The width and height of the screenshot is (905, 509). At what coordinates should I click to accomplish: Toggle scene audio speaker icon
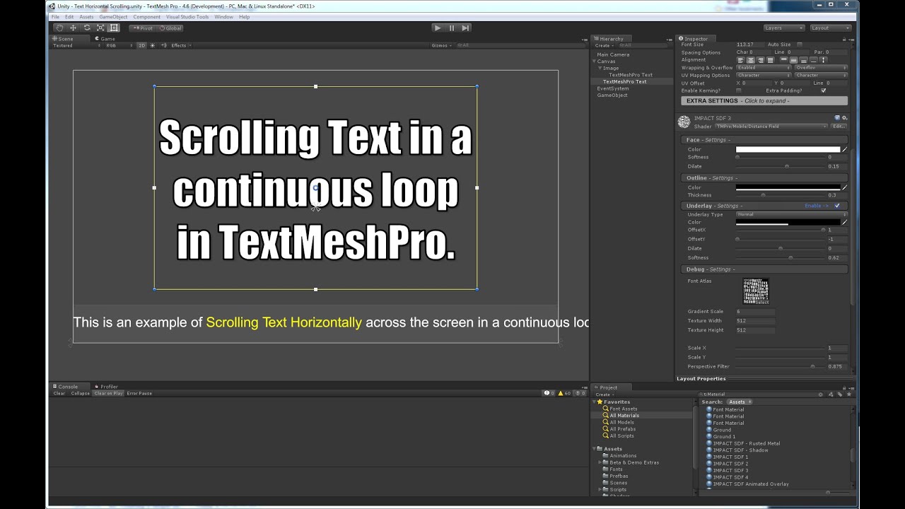pyautogui.click(x=164, y=45)
